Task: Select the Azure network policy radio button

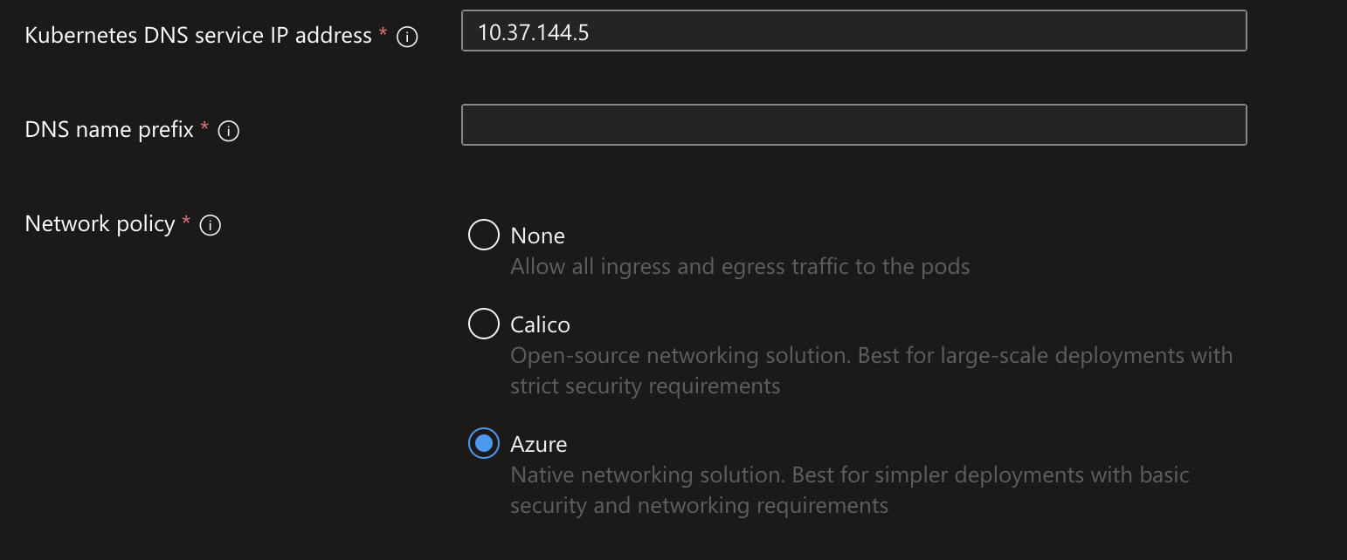Action: (x=484, y=443)
